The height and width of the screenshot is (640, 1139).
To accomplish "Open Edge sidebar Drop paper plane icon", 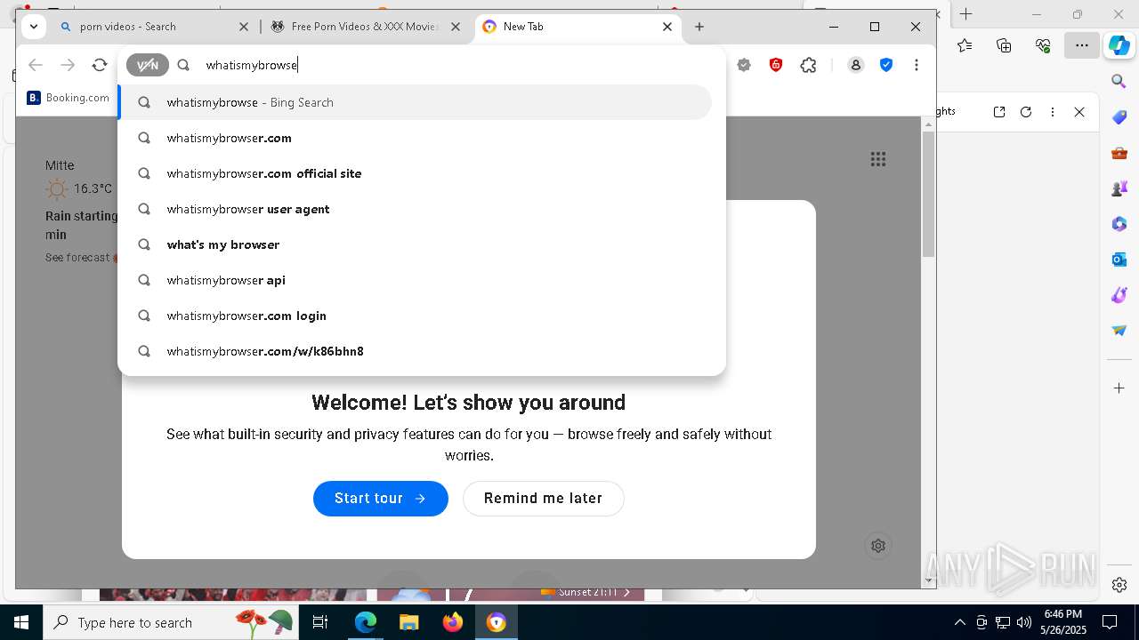I will (x=1119, y=331).
